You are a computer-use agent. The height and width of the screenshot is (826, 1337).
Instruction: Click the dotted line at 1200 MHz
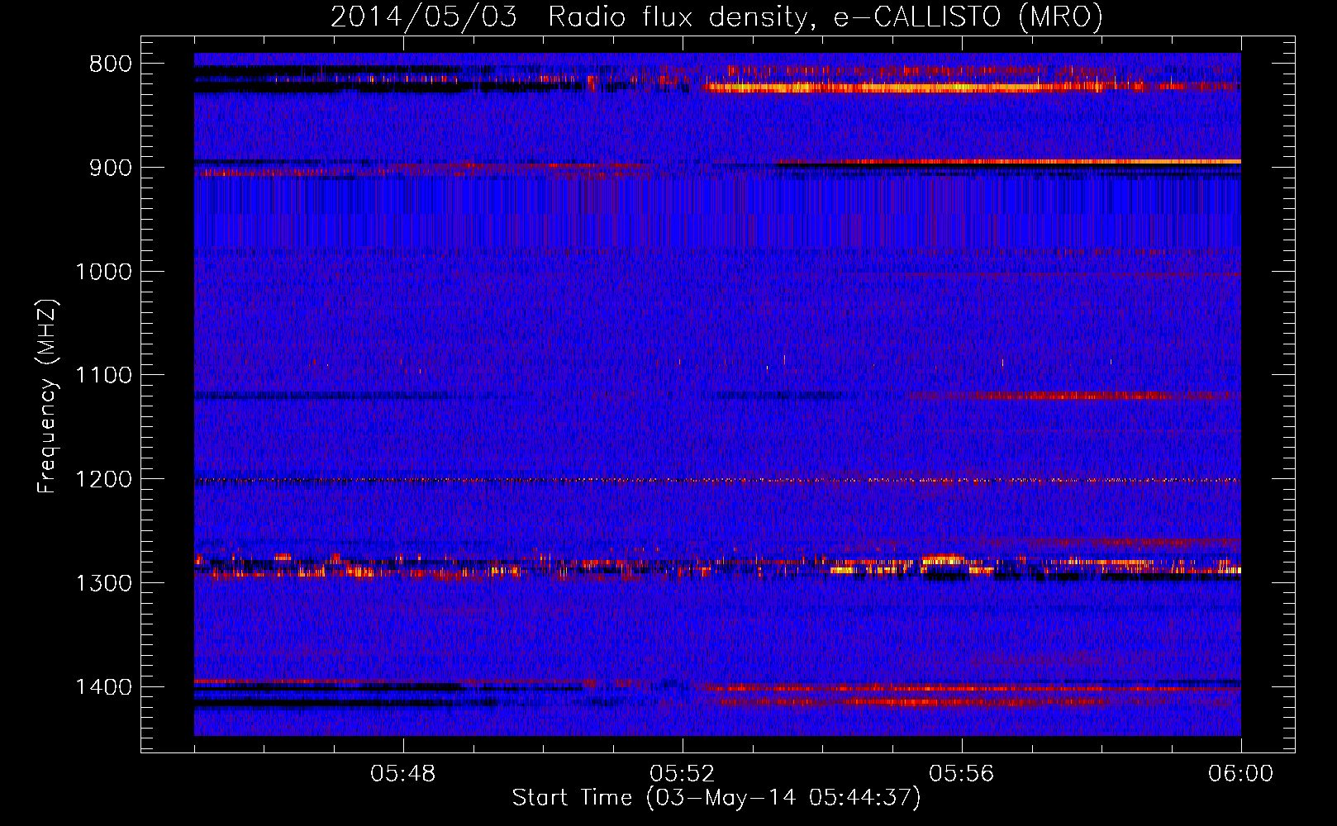point(717,480)
